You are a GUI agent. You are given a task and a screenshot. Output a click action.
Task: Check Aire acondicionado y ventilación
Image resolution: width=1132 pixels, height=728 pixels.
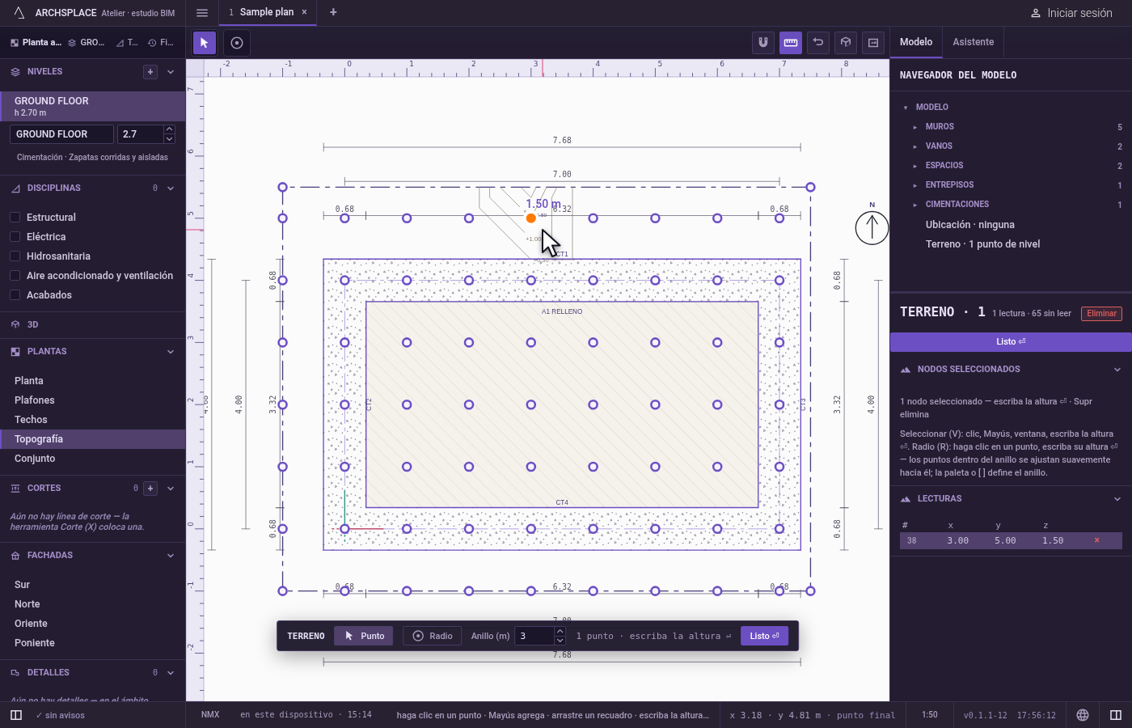[15, 276]
